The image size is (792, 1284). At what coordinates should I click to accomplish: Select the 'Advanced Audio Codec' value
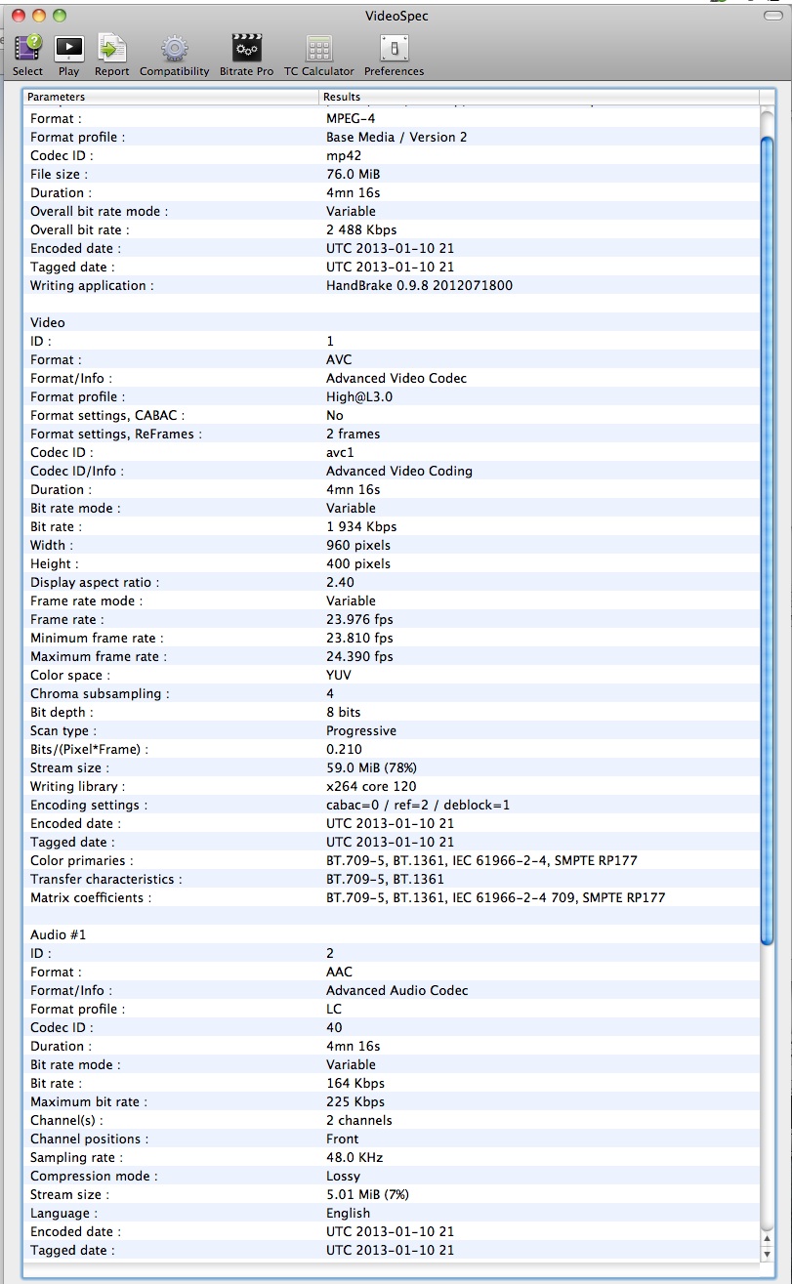pos(396,990)
